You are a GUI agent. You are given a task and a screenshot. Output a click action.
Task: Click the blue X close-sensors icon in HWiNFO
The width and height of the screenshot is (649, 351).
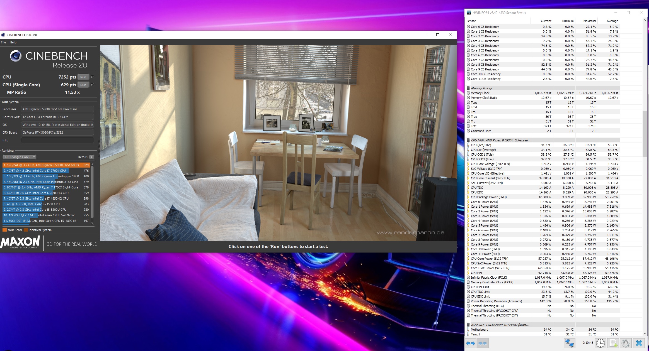(639, 343)
